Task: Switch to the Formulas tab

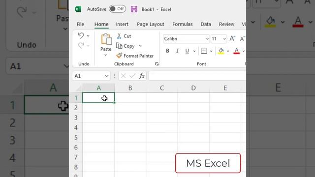Action: click(183, 24)
